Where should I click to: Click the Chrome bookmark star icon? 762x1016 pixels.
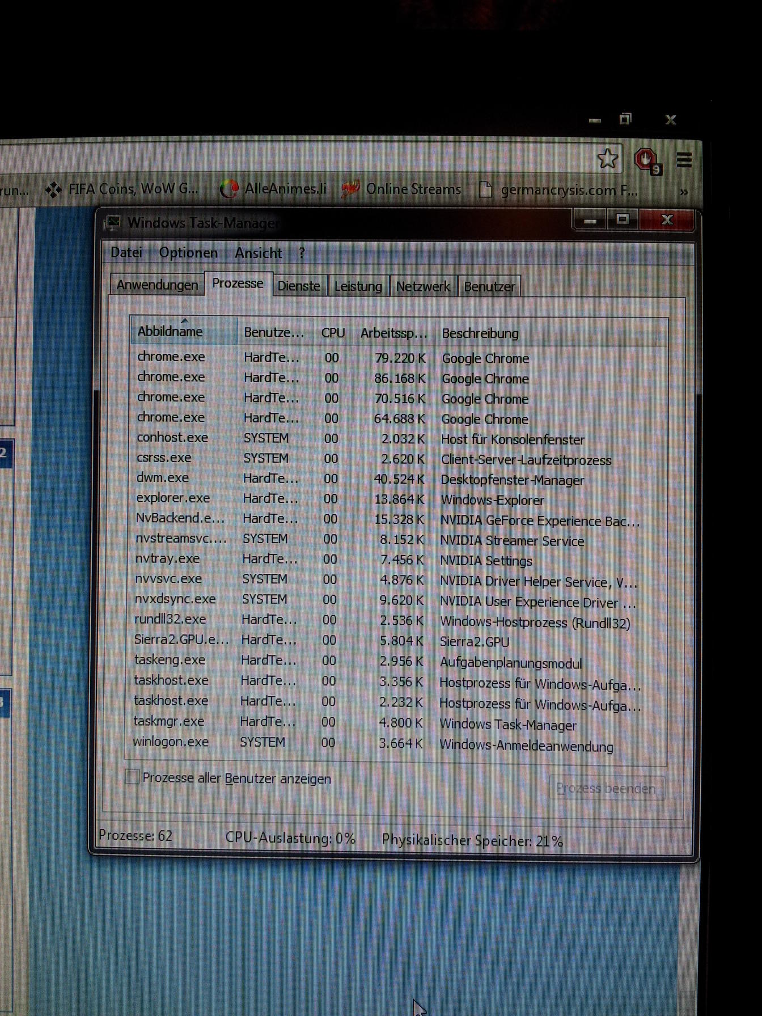click(607, 159)
